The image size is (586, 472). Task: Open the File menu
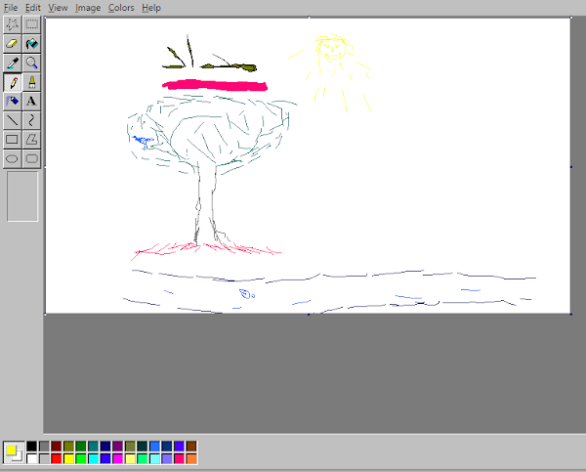[x=11, y=8]
